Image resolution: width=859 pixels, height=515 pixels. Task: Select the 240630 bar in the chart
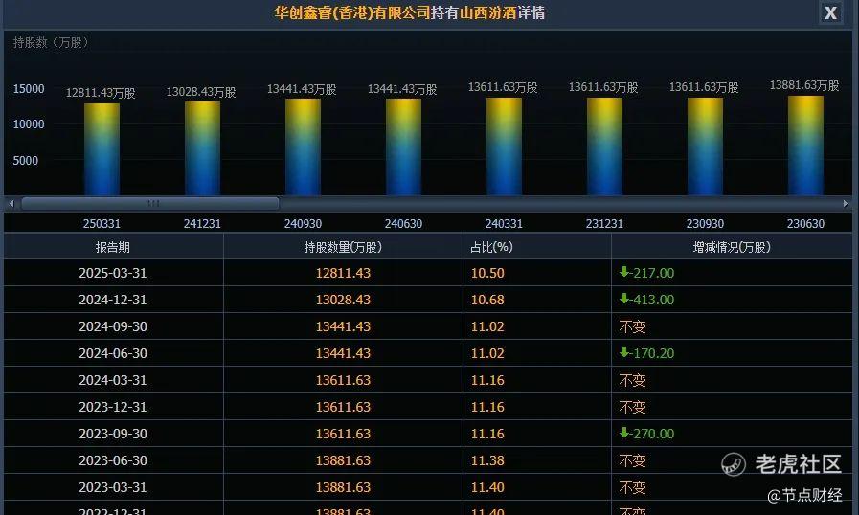pos(404,146)
